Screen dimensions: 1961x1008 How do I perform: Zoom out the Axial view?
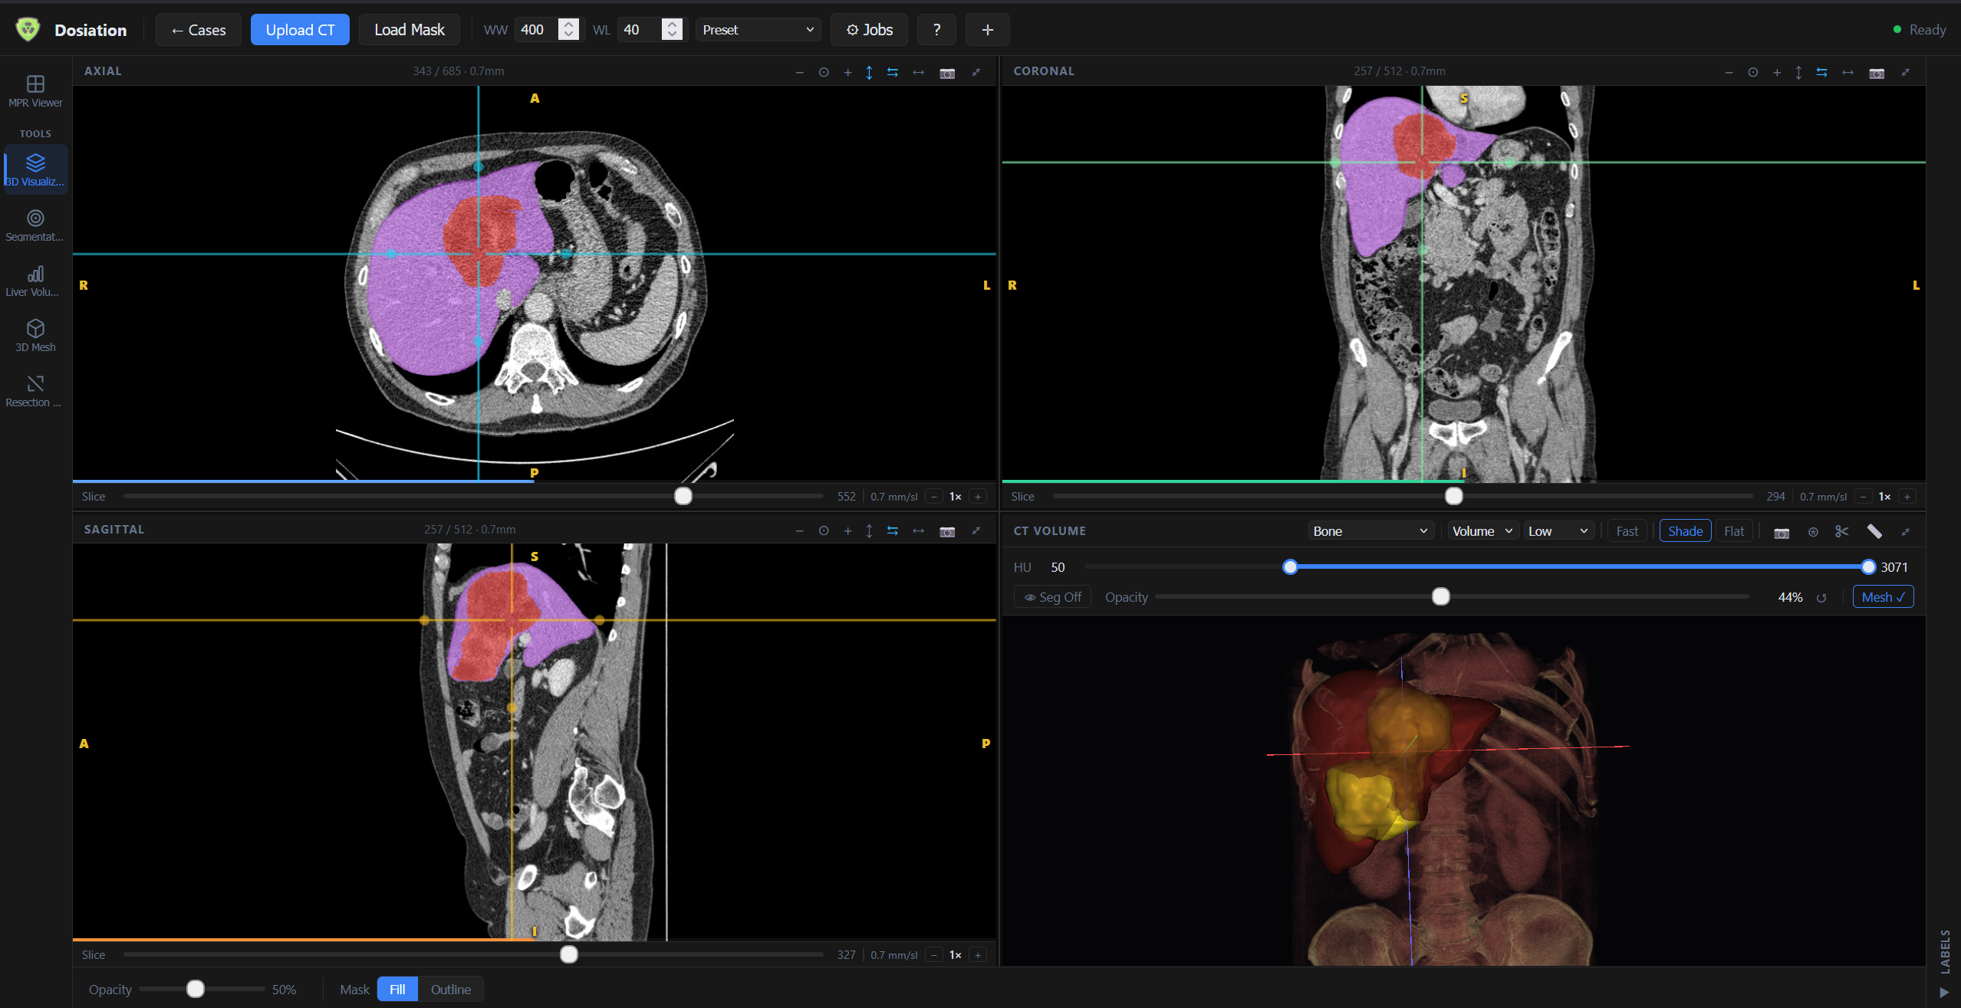(x=799, y=72)
